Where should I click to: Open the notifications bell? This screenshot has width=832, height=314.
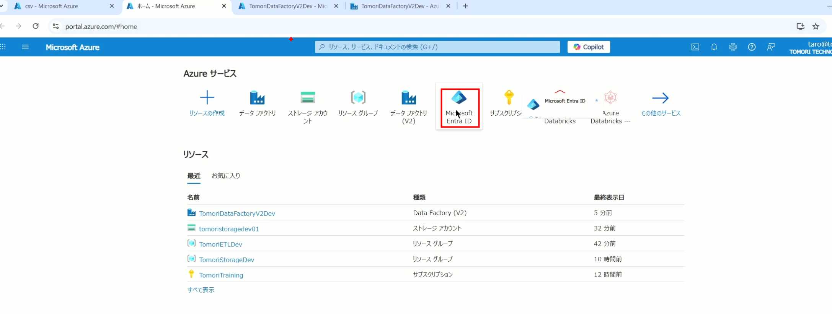[x=714, y=47]
